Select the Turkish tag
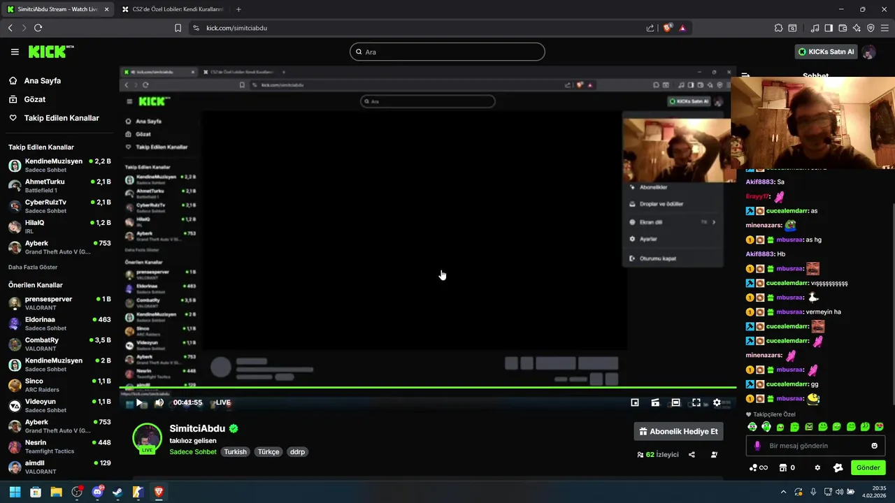Image resolution: width=895 pixels, height=503 pixels. tap(236, 452)
